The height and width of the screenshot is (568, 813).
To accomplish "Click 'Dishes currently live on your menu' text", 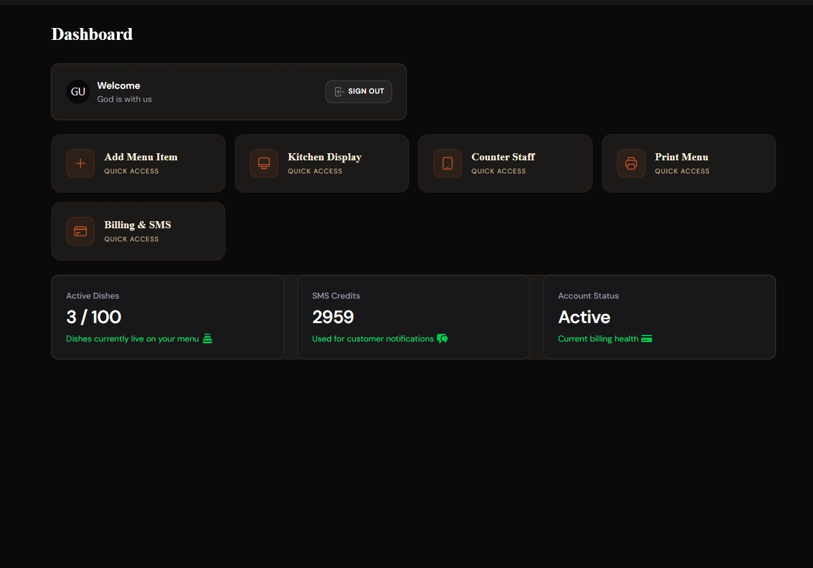I will click(x=132, y=339).
